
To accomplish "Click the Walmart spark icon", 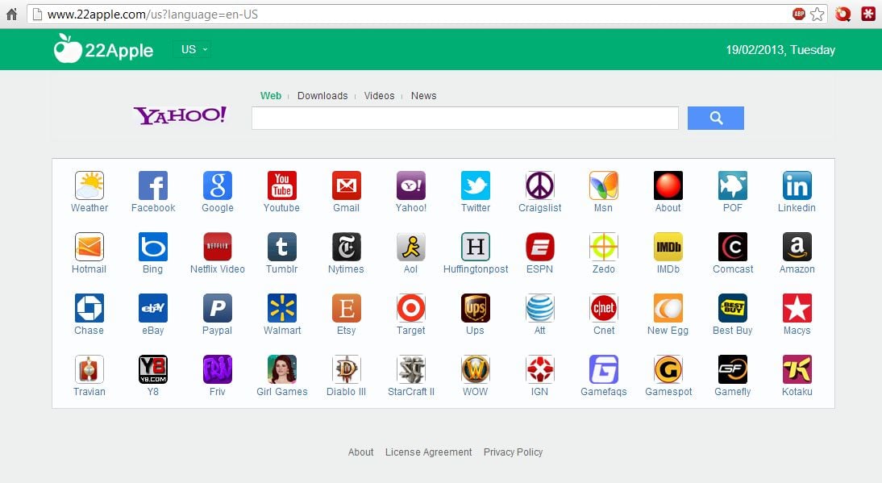I will (282, 308).
